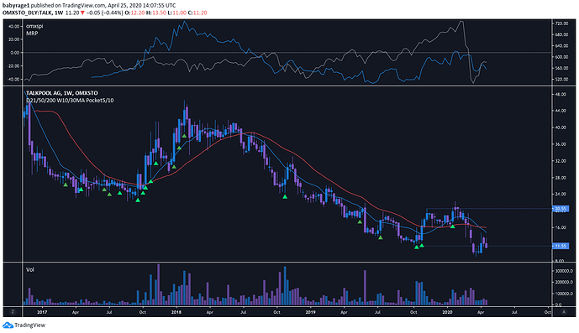
Task: Click the TALKPOOL AG, 1W, OMXSTO title
Action: (61, 93)
